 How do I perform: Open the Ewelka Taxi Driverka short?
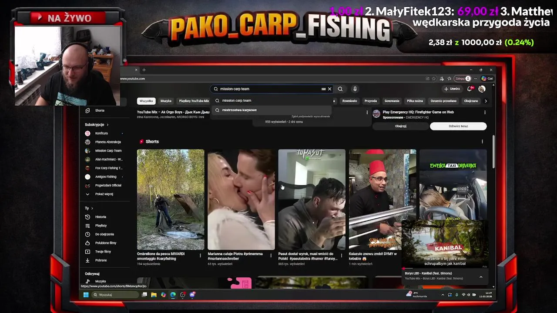(453, 185)
